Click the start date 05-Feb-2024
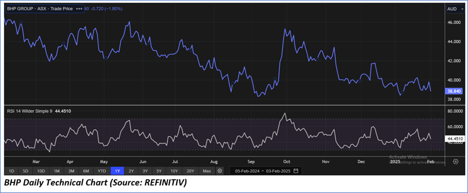468x193 pixels. (247, 171)
